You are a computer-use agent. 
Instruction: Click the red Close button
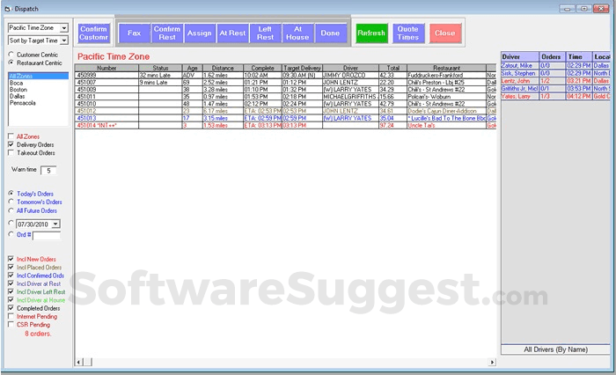click(444, 33)
